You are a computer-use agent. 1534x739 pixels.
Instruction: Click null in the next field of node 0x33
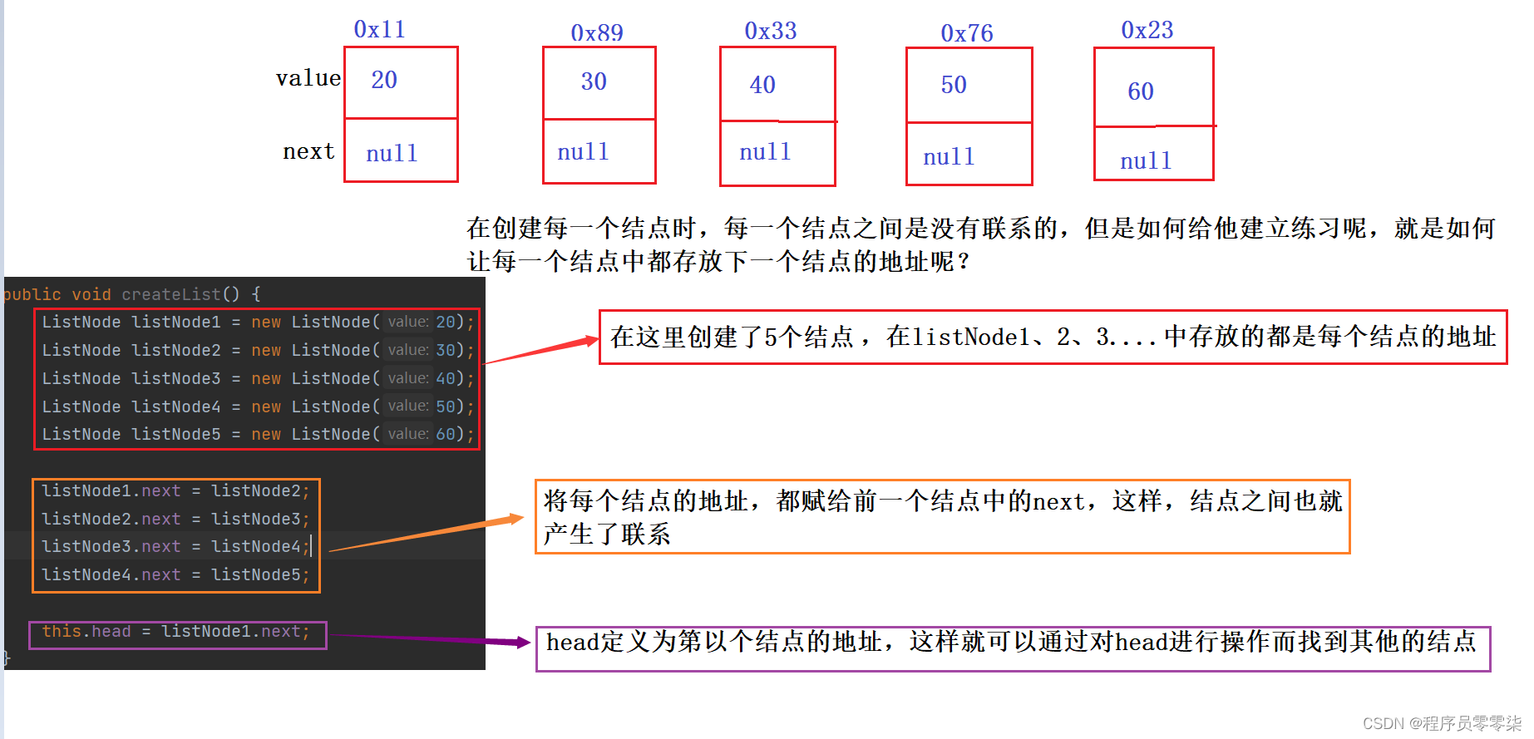pos(765,151)
